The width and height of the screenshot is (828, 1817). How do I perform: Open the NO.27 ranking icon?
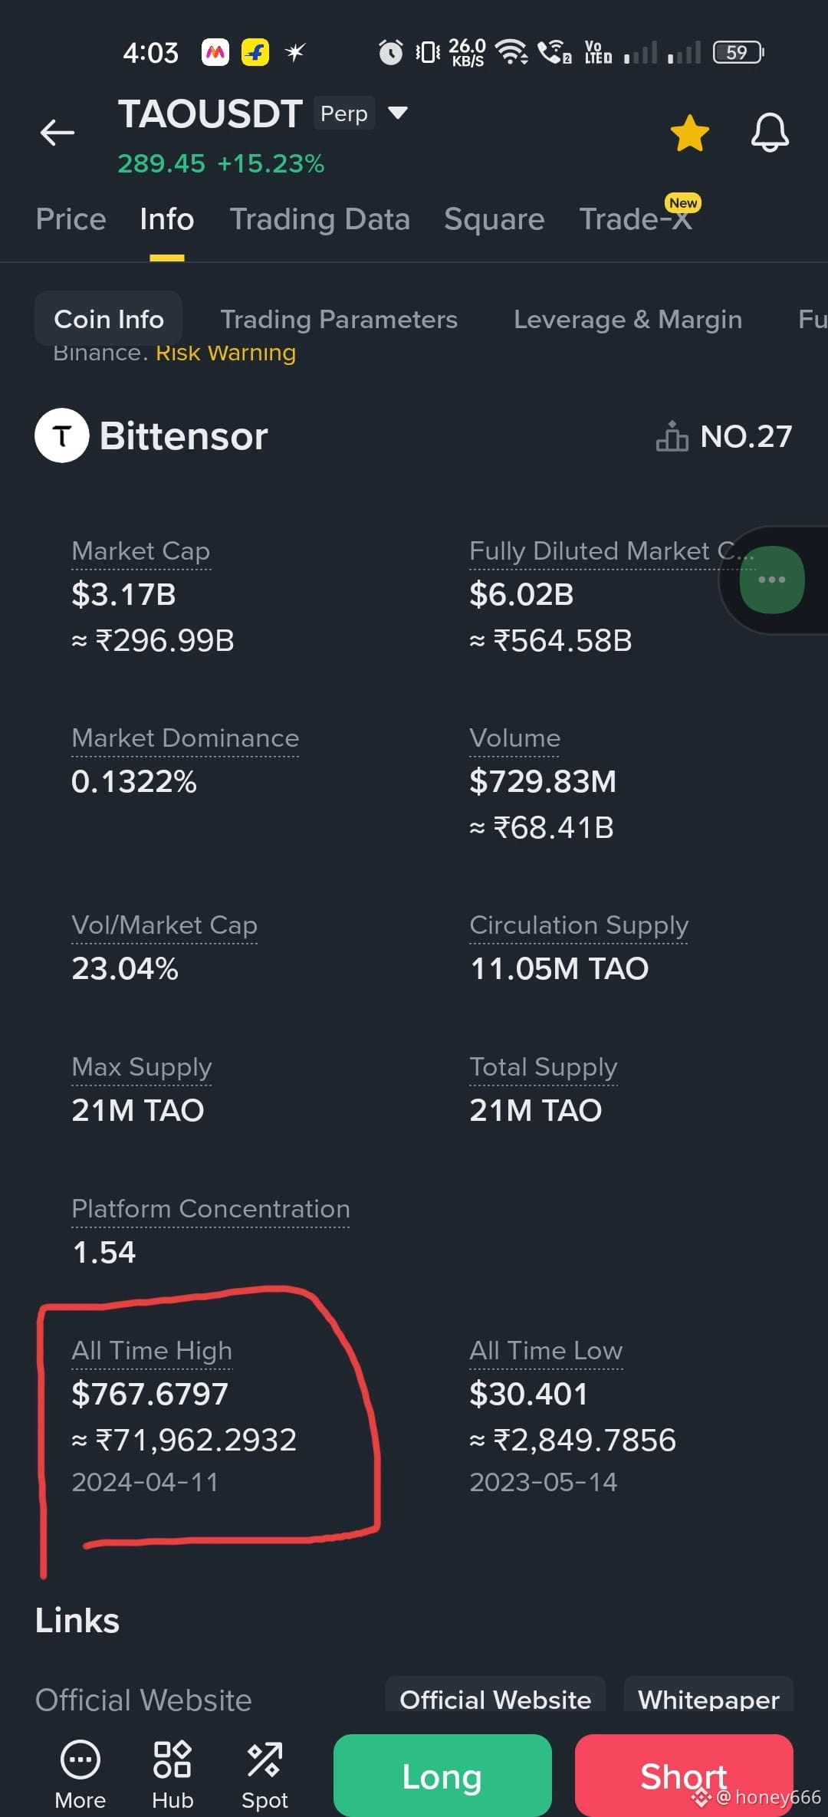coord(672,436)
